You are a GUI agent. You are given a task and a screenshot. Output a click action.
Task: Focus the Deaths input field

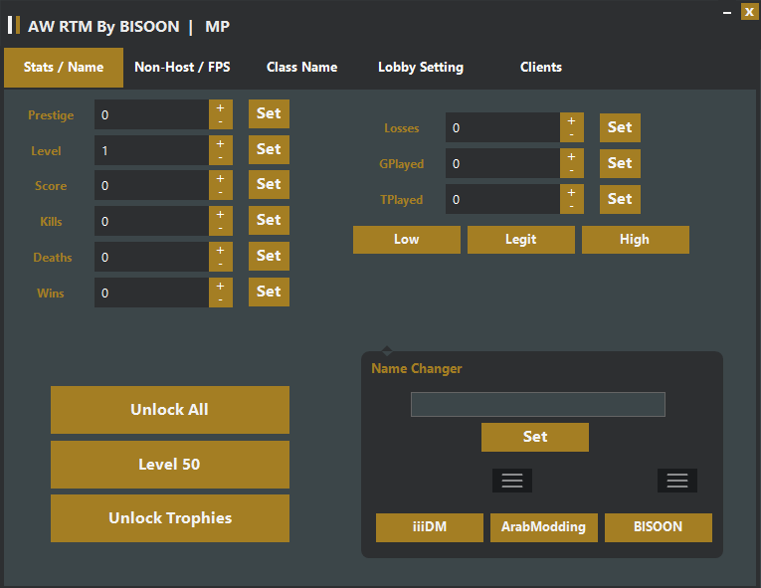(x=151, y=258)
